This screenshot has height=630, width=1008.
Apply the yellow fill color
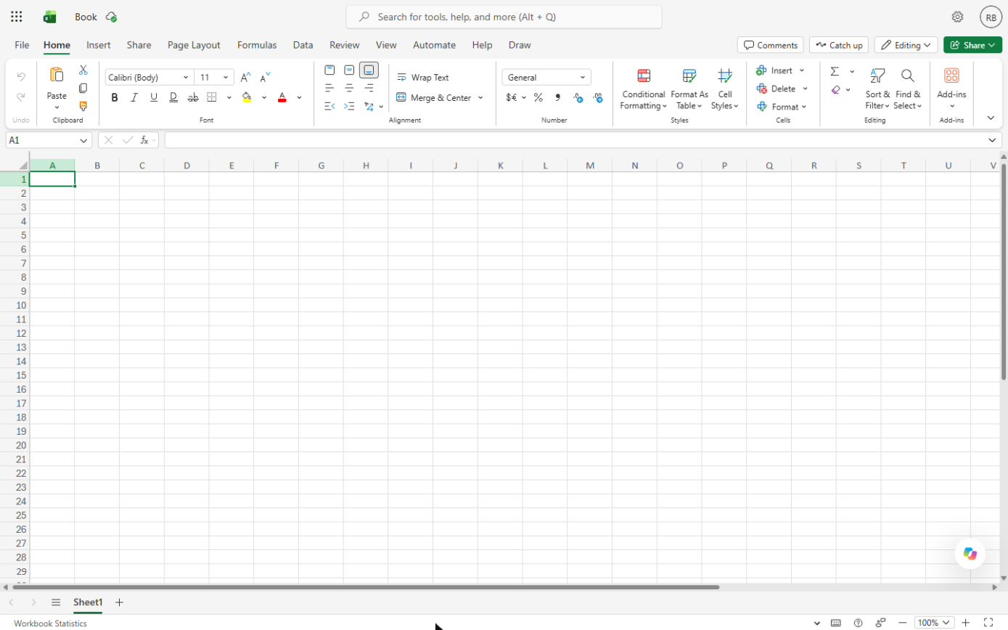tap(247, 97)
